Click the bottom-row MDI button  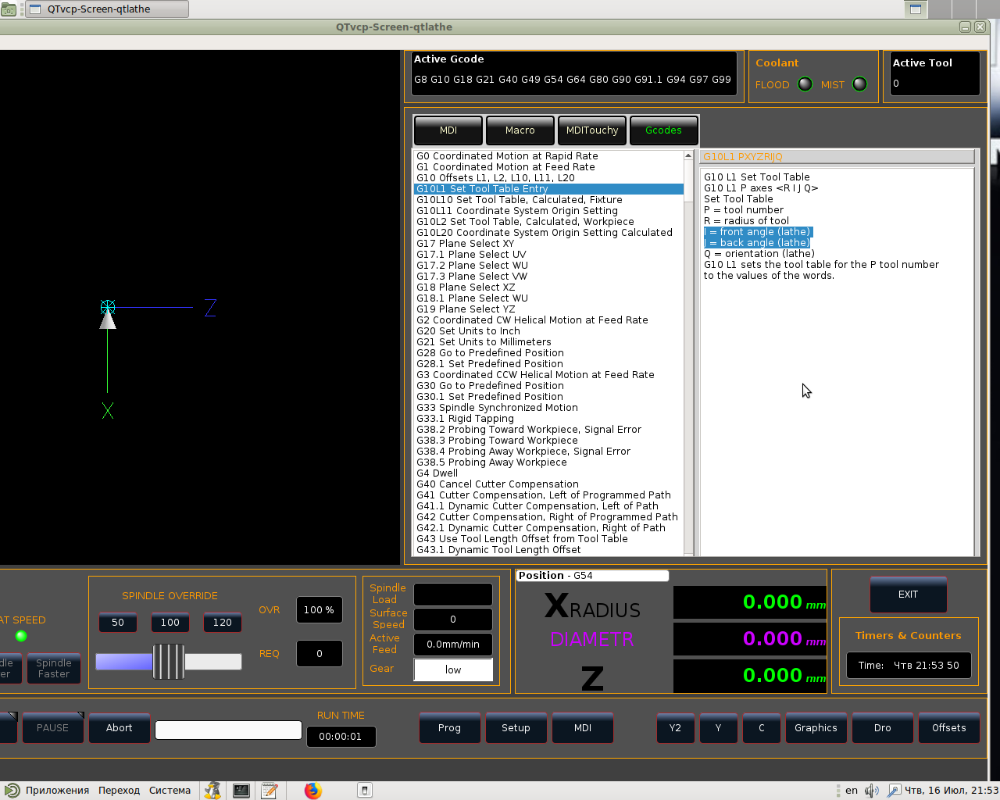point(583,728)
